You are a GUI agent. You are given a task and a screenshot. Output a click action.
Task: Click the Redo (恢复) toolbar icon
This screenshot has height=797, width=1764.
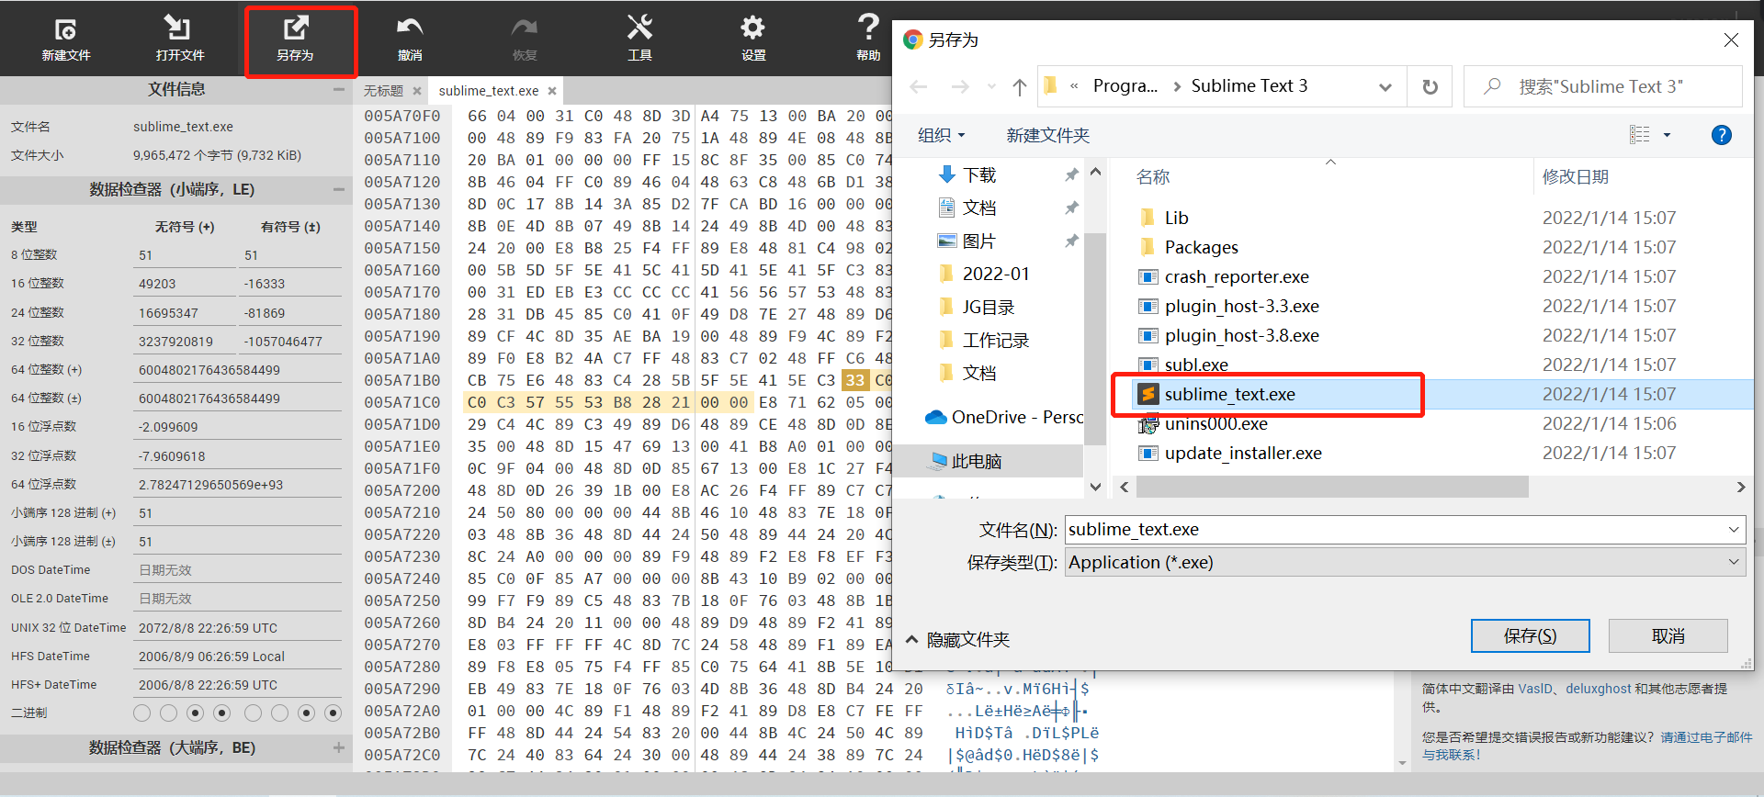[x=525, y=39]
